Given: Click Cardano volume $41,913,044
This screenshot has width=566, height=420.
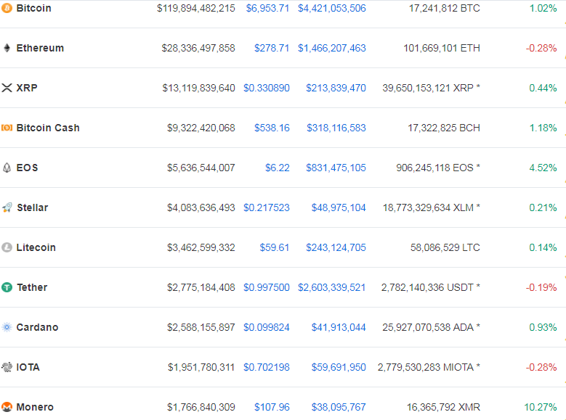Looking at the screenshot, I should [339, 327].
